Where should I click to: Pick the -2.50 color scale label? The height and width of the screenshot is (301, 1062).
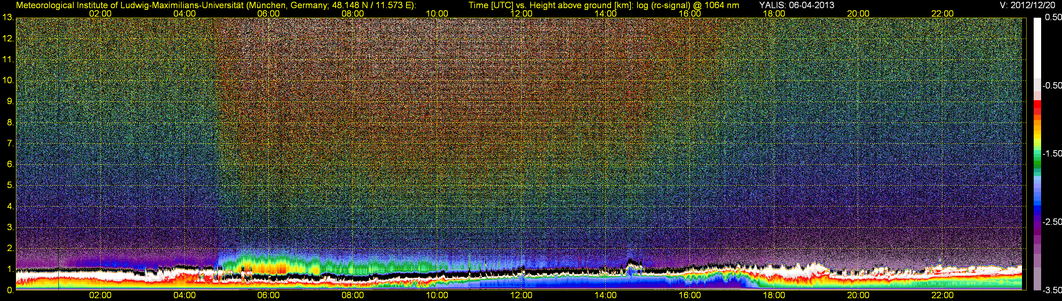coord(1052,222)
